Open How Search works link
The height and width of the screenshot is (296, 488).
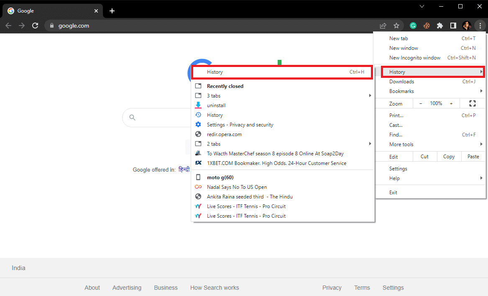(x=215, y=288)
